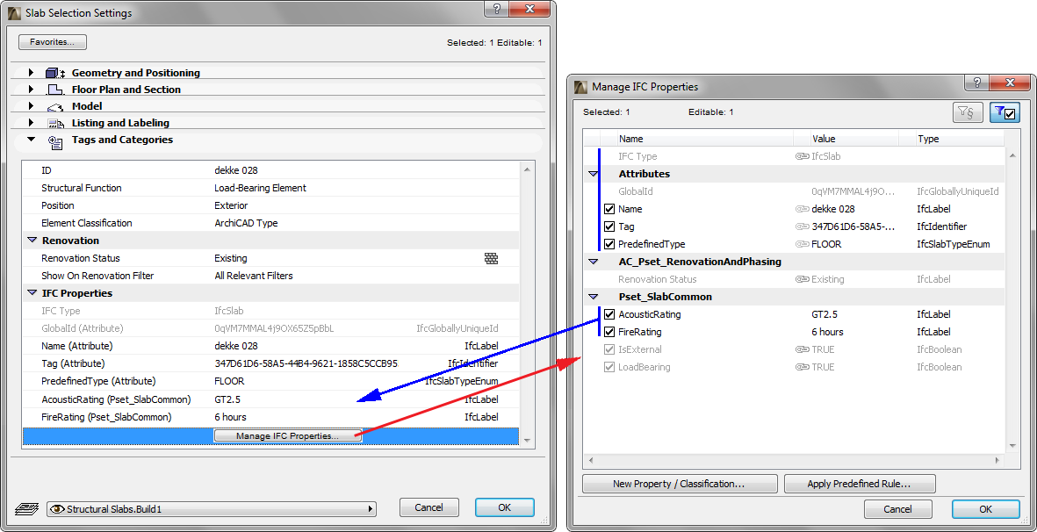Open the Favorites dialog

pyautogui.click(x=53, y=41)
